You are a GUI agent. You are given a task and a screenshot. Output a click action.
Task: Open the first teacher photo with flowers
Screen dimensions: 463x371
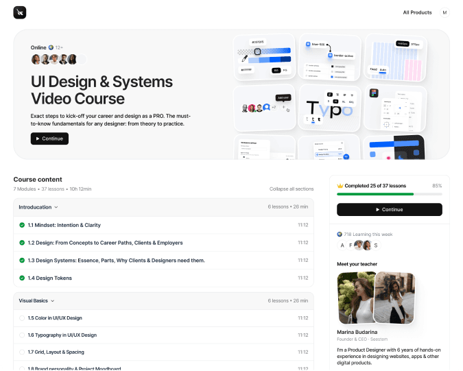coord(356,298)
